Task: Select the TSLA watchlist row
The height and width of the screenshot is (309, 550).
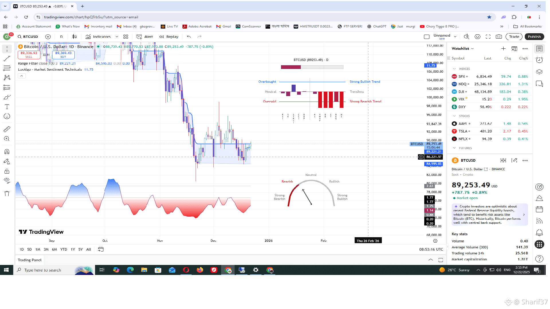Action: tap(490, 131)
